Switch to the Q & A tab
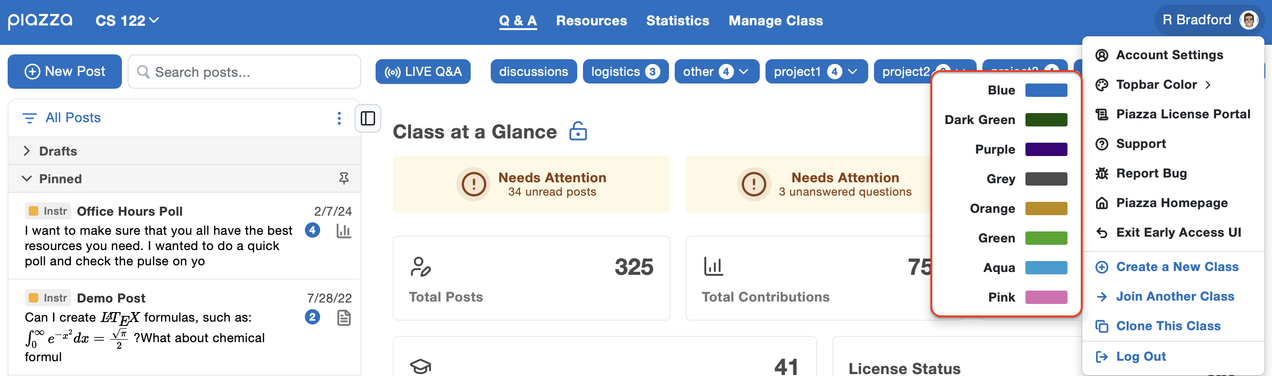This screenshot has height=376, width=1272. point(517,21)
